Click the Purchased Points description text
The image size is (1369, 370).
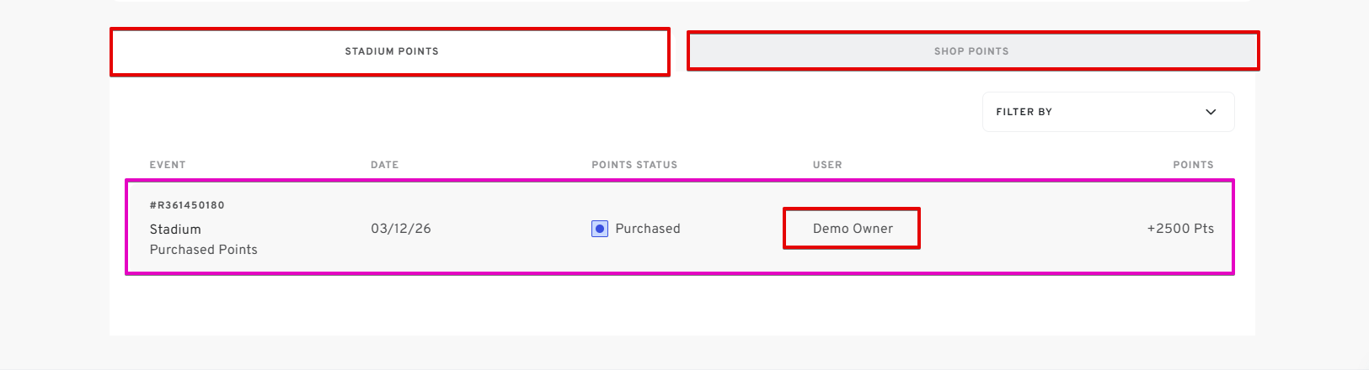[x=204, y=250]
